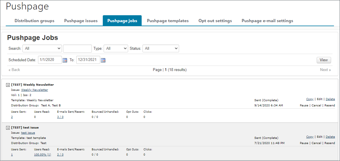Open info icon for Weekly Newsletter job
The height and width of the screenshot is (161, 340).
(x=7, y=85)
